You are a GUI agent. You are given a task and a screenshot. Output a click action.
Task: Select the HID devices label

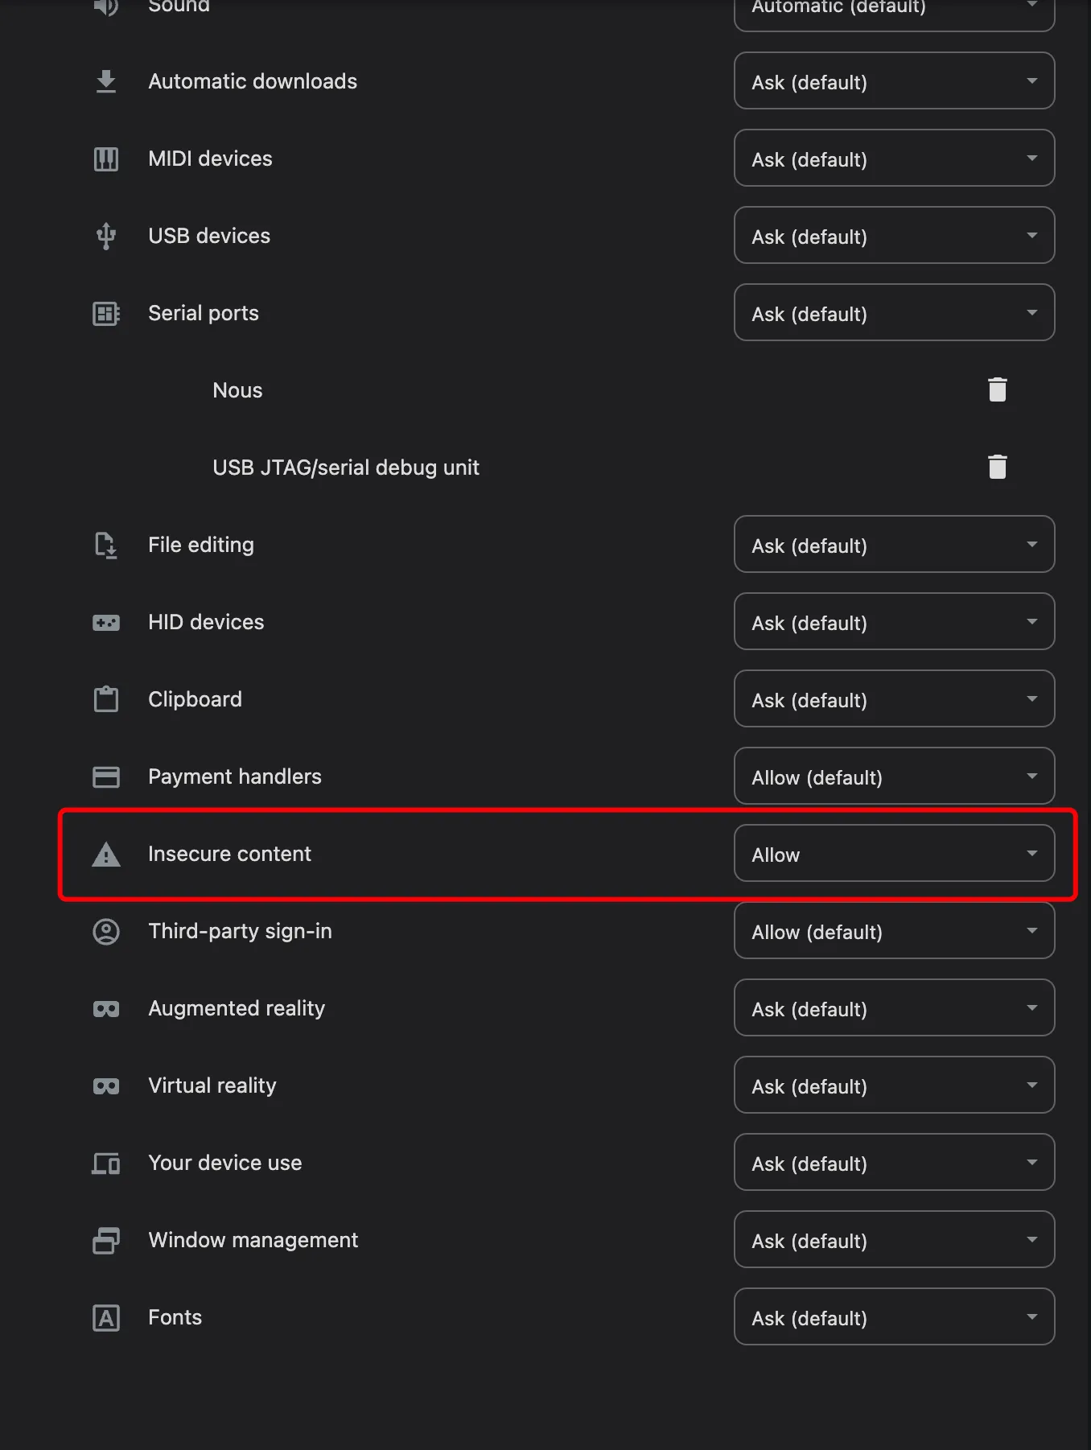206,622
